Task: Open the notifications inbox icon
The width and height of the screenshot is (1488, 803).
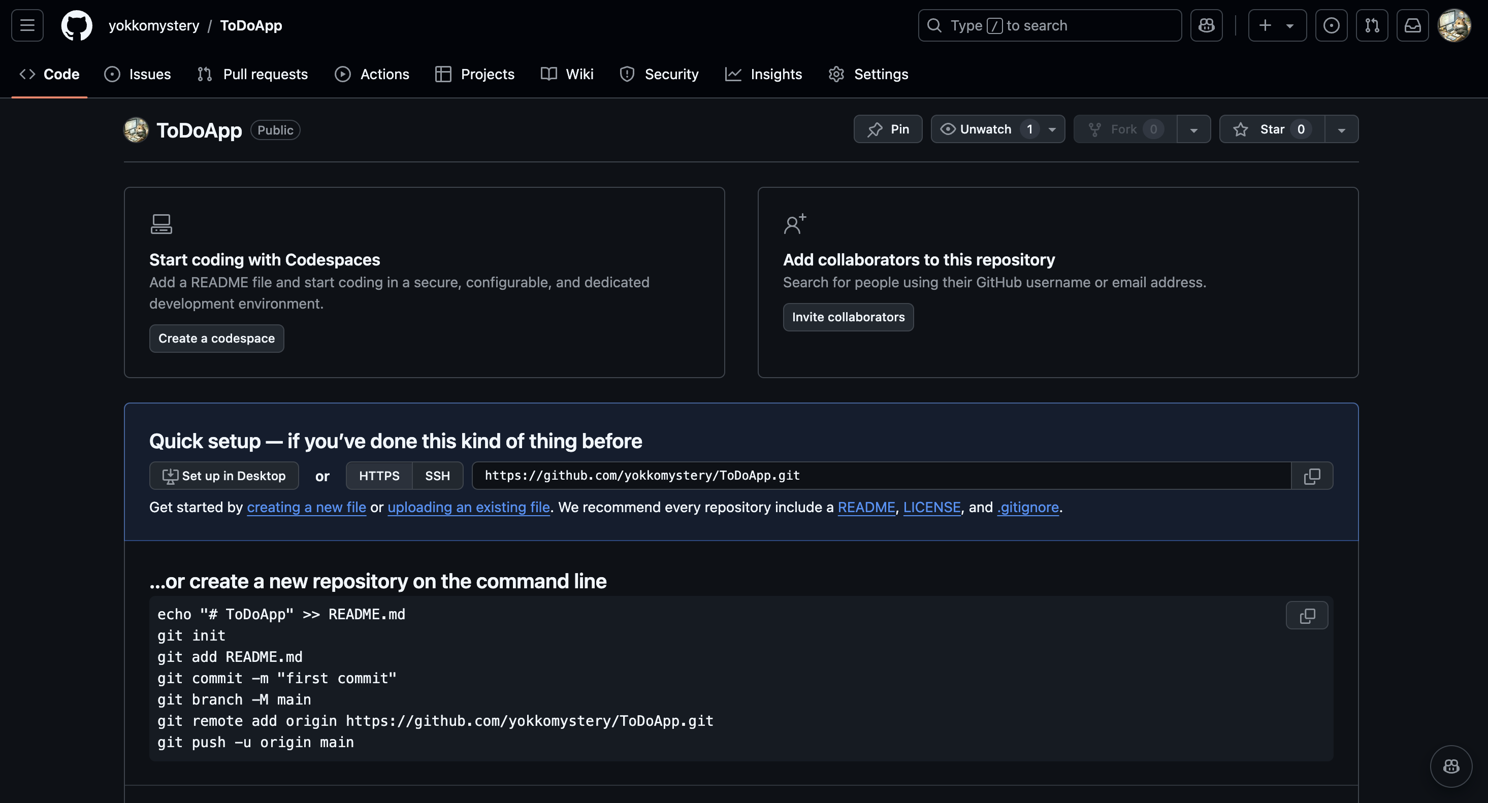Action: [x=1412, y=25]
